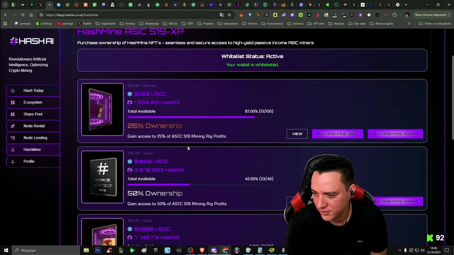Click HashMine person icon
This screenshot has height=255, width=454.
click(x=13, y=149)
